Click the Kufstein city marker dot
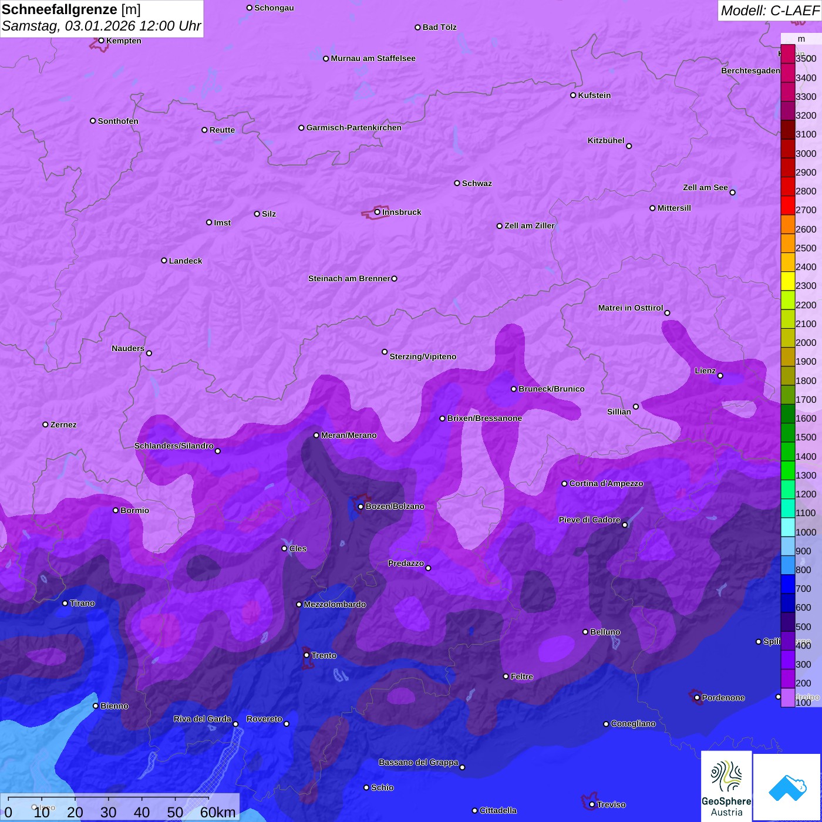 point(573,95)
